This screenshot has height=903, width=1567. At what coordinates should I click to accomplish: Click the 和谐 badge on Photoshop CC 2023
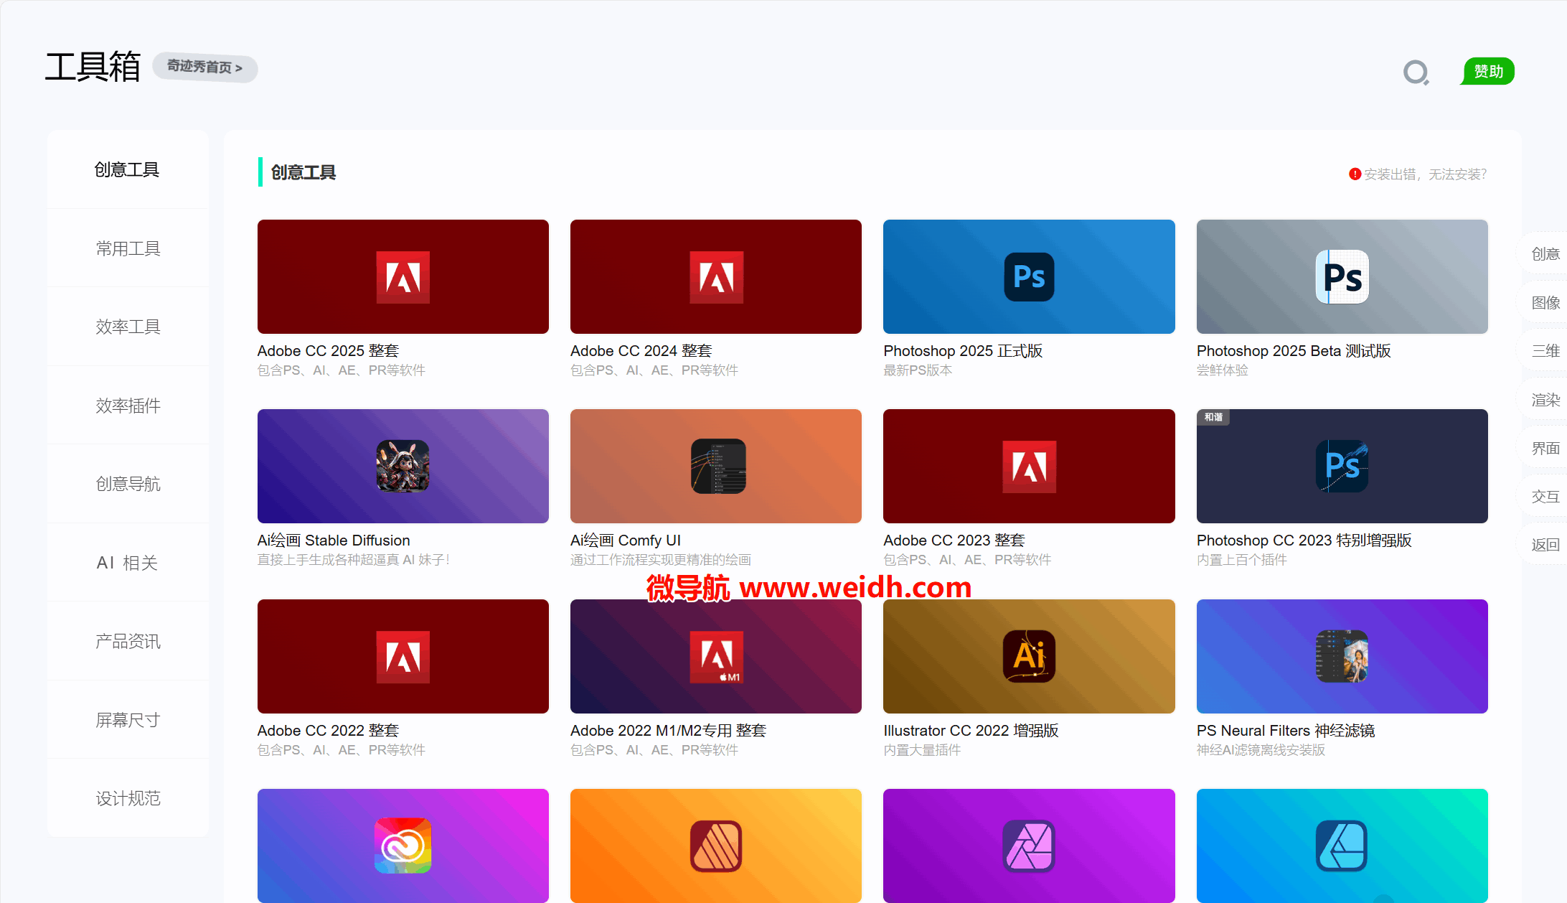coord(1213,417)
